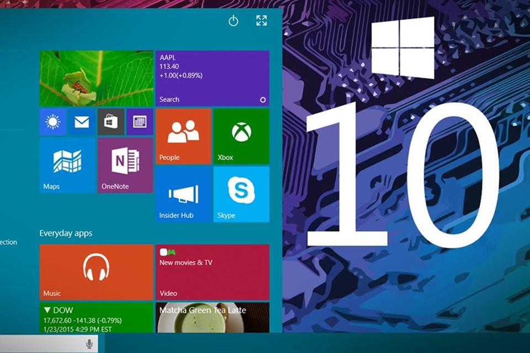Click the Everyday apps group heading
Screen dimensions: 530x353
[x=66, y=233]
